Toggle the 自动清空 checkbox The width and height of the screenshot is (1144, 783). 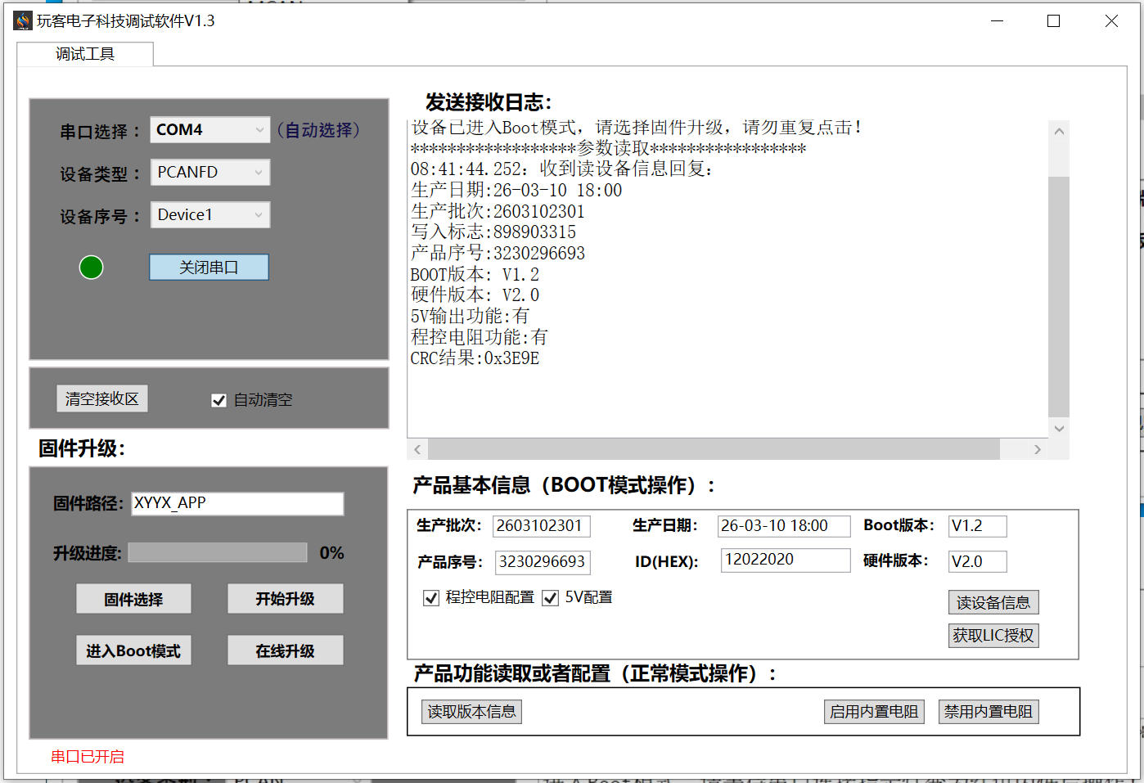tap(218, 400)
